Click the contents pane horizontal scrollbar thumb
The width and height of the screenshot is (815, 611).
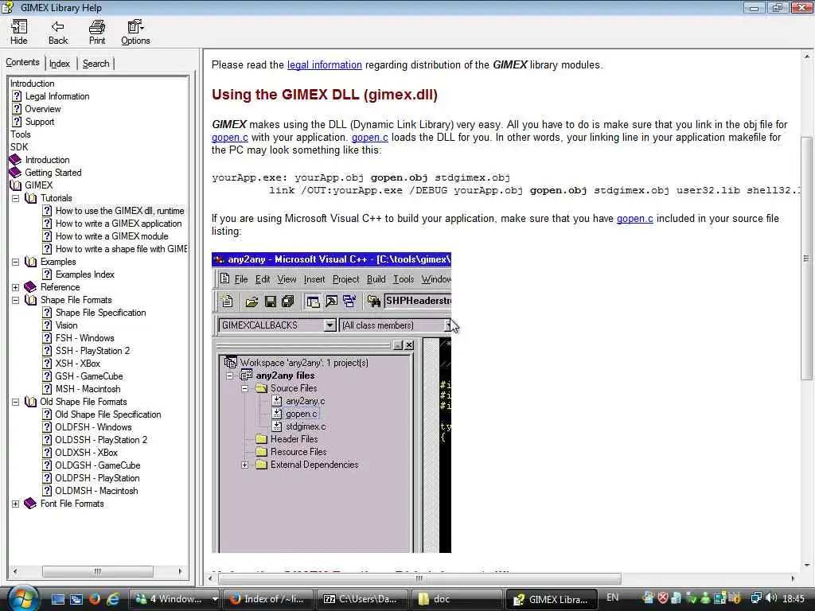[x=98, y=571]
